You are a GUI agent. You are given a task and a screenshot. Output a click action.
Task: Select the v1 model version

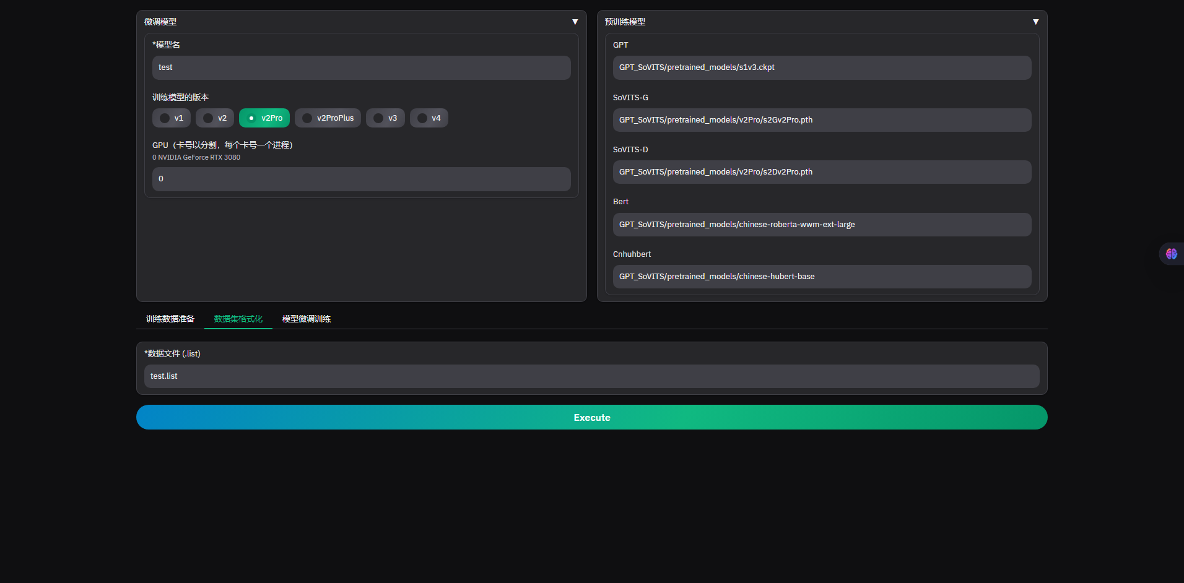(x=172, y=118)
